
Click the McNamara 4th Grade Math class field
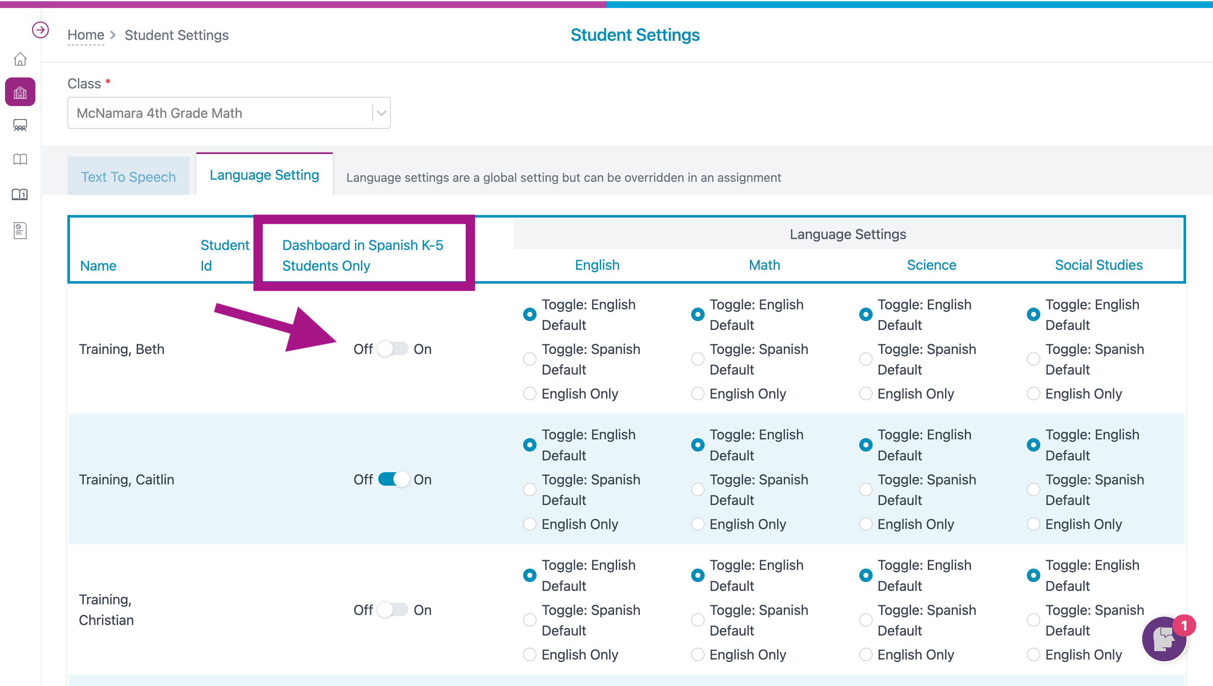tap(229, 113)
